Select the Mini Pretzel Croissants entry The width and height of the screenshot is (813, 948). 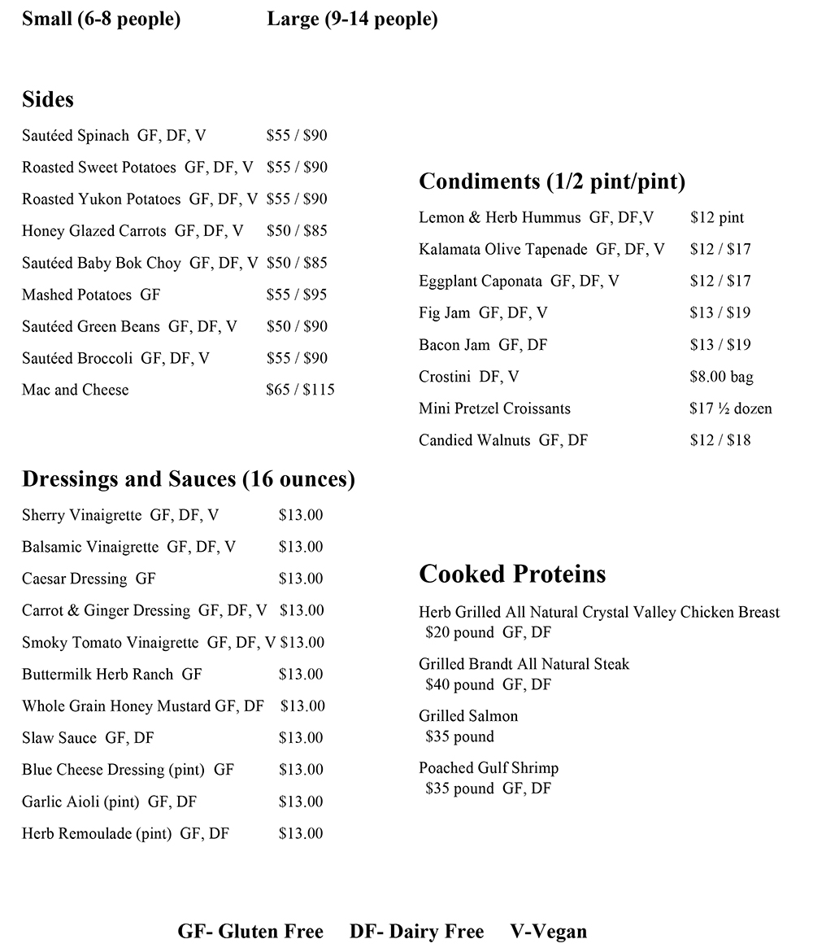(494, 408)
